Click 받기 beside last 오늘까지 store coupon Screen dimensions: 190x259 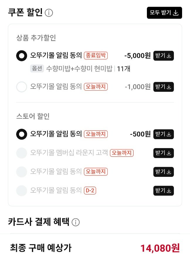click(163, 172)
